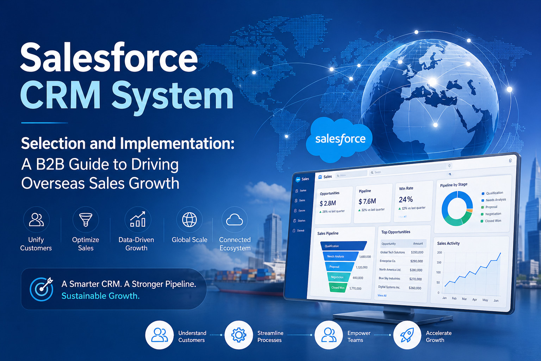Click the Opportunity column header
The height and width of the screenshot is (361, 541).
388,244
